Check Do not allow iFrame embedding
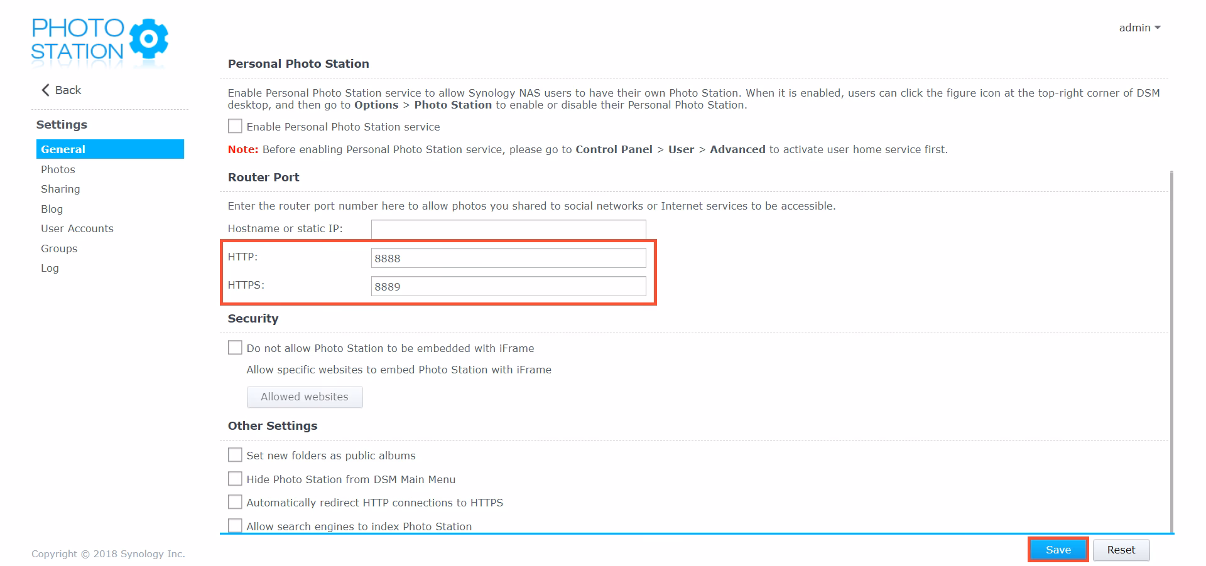 235,348
